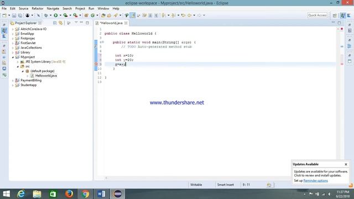Click the New Java Package icon

pos(86,15)
